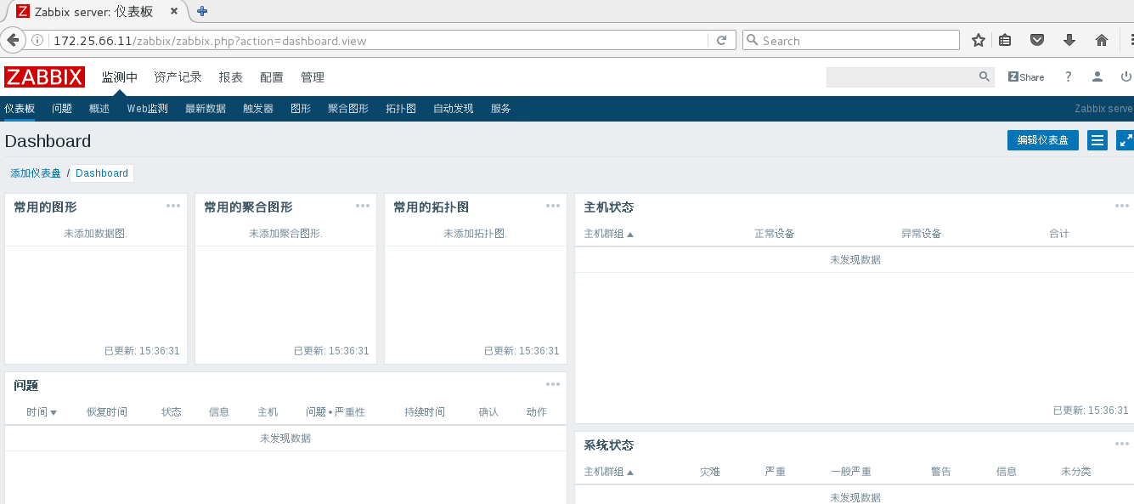Click the browser URL address field
This screenshot has height=504, width=1134.
[x=378, y=40]
